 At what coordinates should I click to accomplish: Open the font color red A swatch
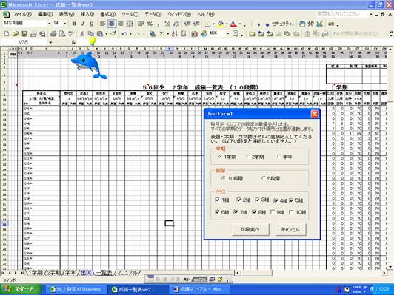tap(233, 24)
